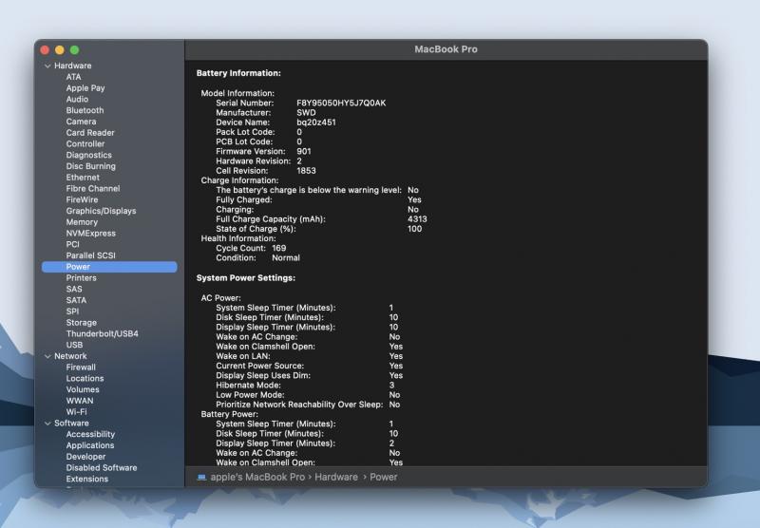760x528 pixels.
Task: Click the Full Charge Capacity value 4313
Action: [417, 219]
